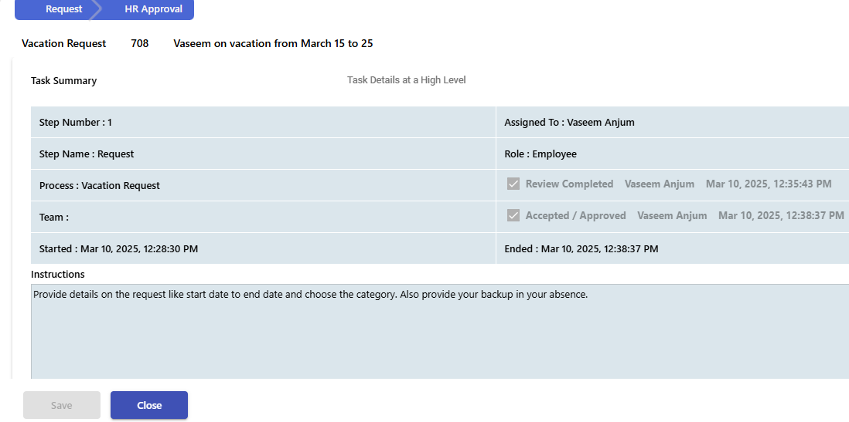Viewport: 849px width, 422px height.
Task: Select the Vacation Request title label
Action: pyautogui.click(x=64, y=43)
